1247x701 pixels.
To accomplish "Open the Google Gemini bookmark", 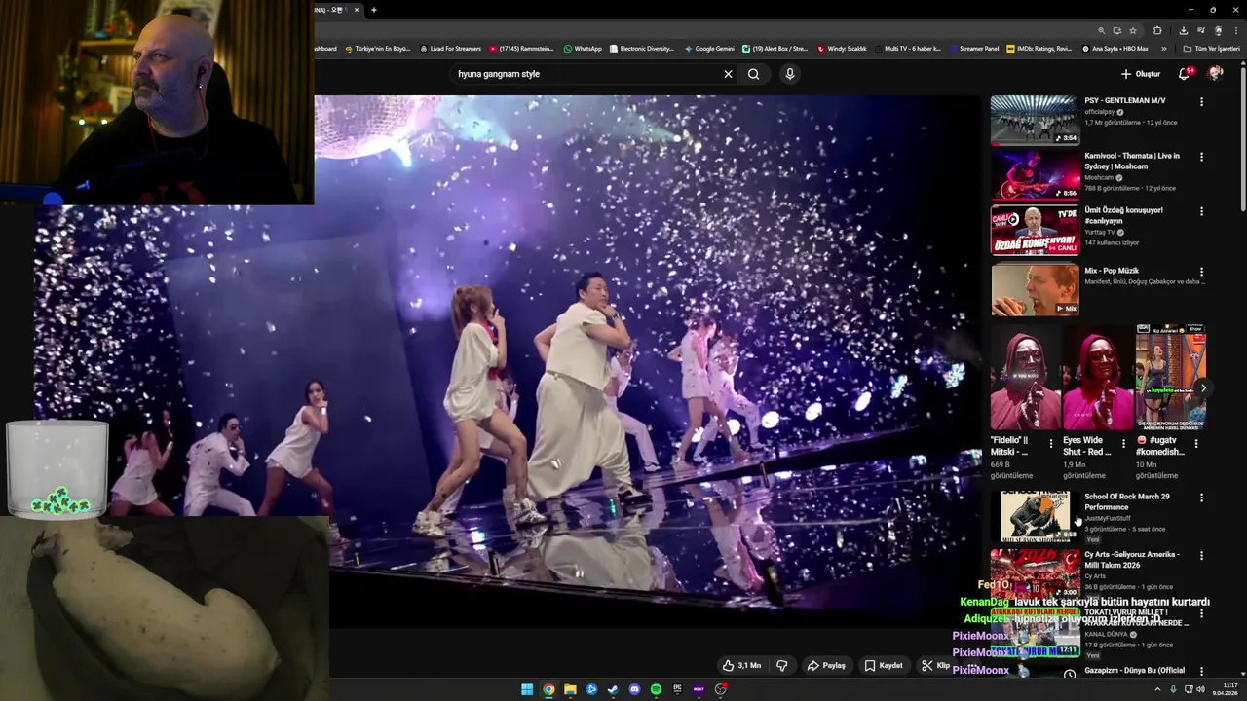I will (x=709, y=49).
